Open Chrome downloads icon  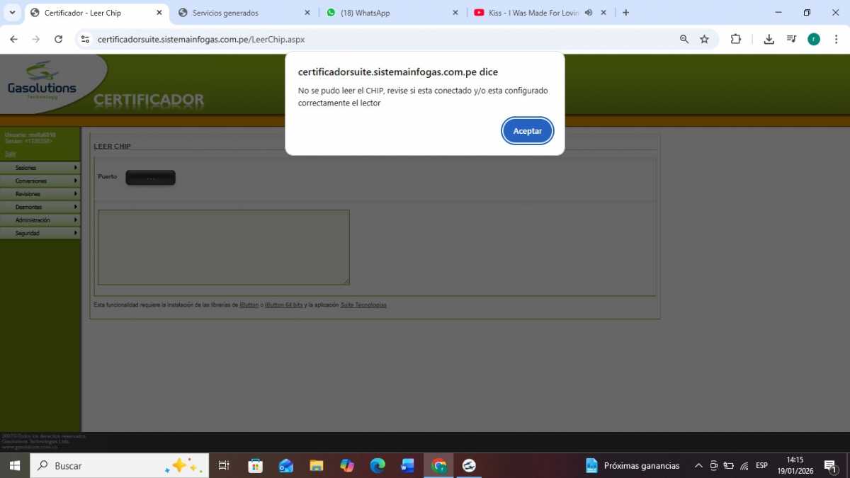click(x=769, y=40)
